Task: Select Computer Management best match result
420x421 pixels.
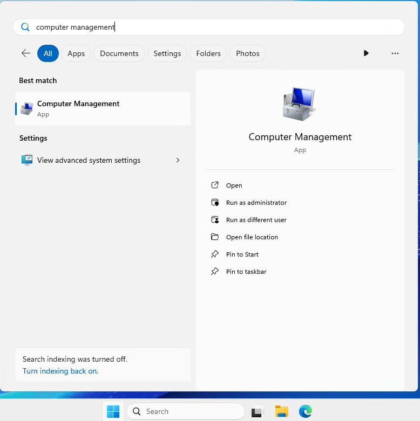Action: 103,109
